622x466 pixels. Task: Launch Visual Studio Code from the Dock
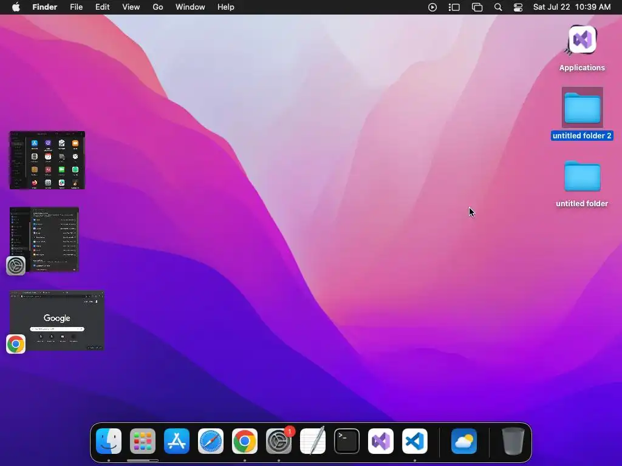tap(415, 441)
